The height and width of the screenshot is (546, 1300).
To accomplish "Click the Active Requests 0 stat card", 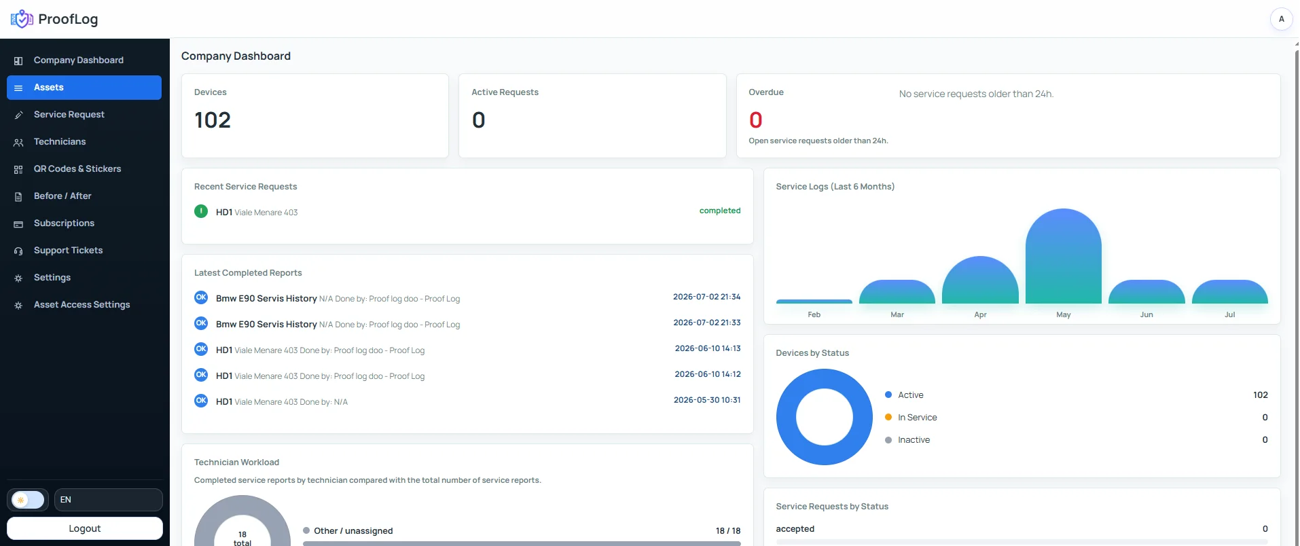I will pyautogui.click(x=592, y=115).
